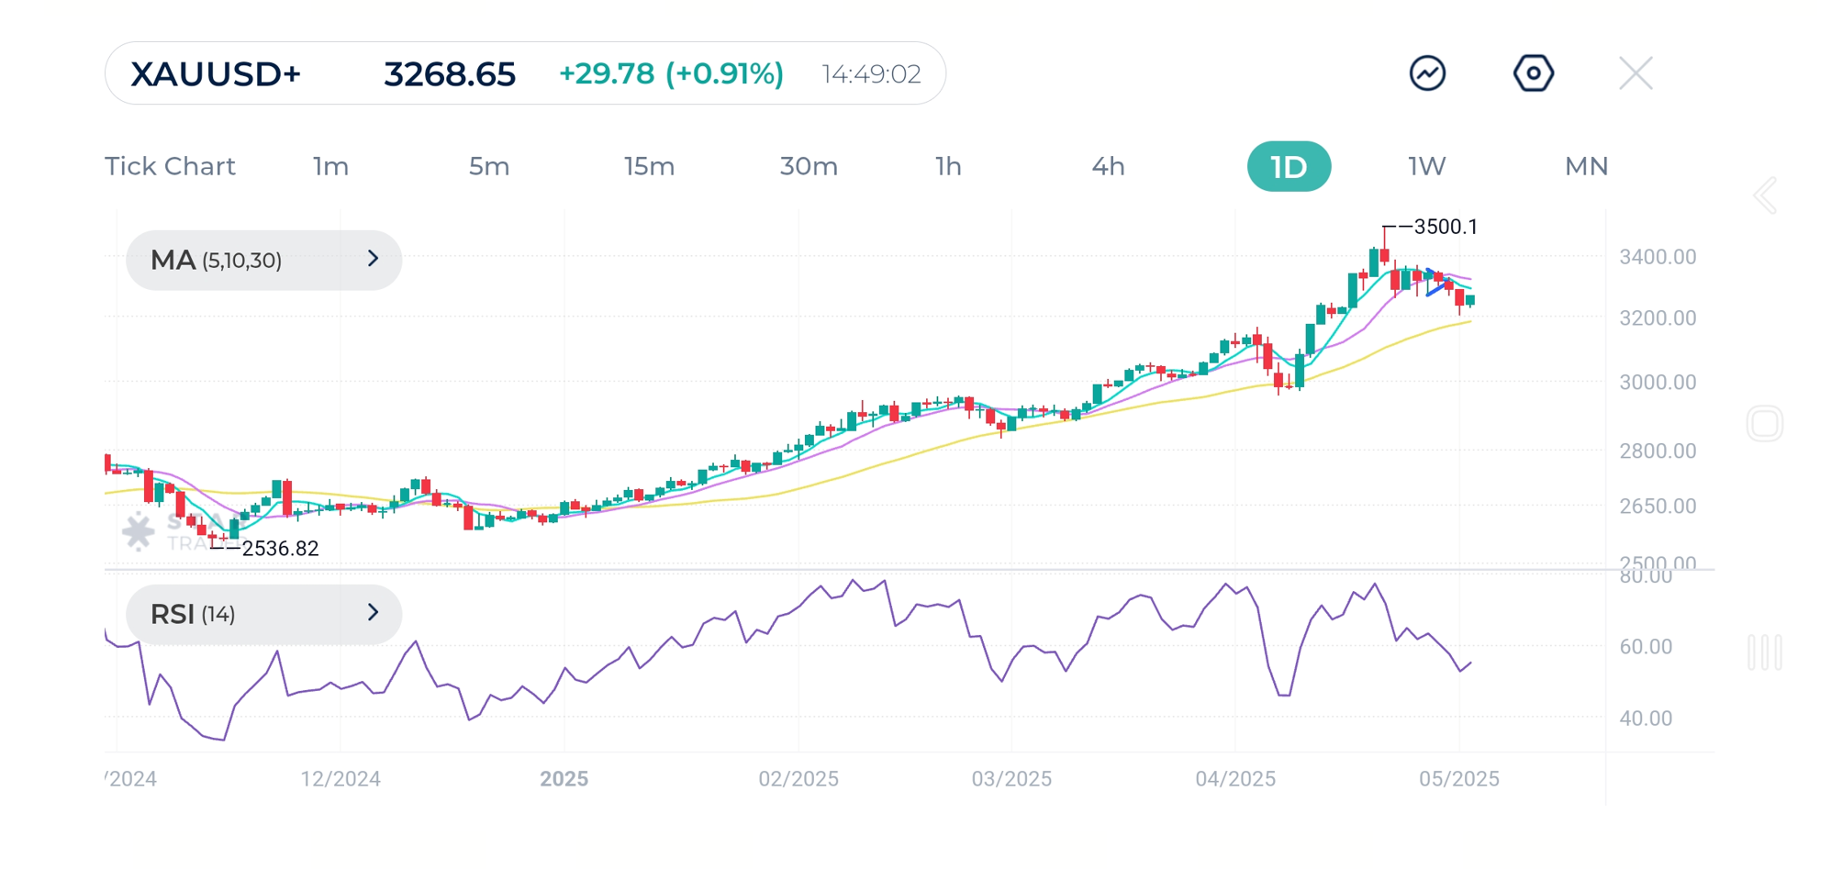Switch to the 1m timeframe tab
The height and width of the screenshot is (869, 1831).
(329, 166)
